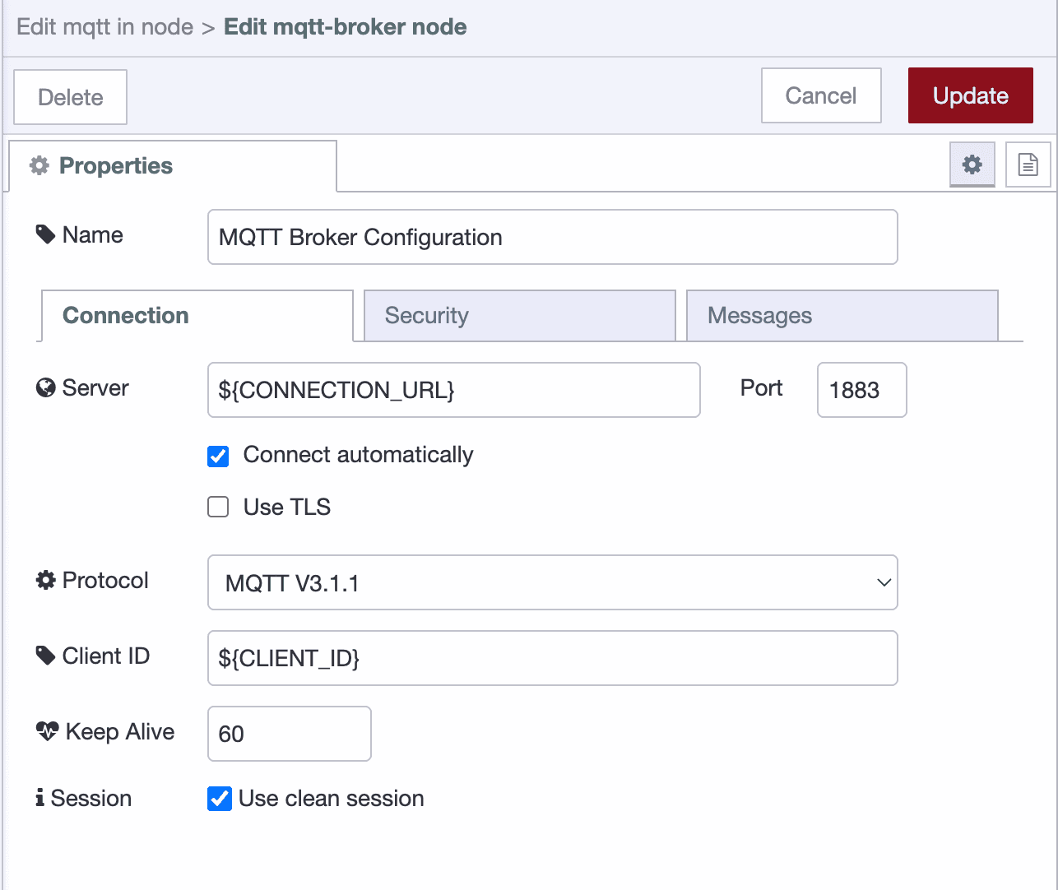This screenshot has width=1058, height=890.
Task: Click the globe icon beside Server
Action: (x=45, y=387)
